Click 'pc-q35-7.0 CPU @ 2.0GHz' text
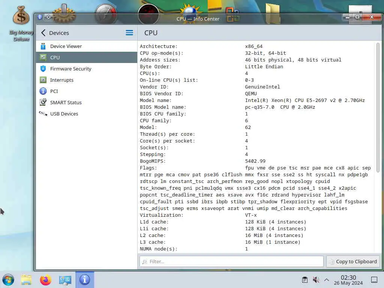 [280, 107]
